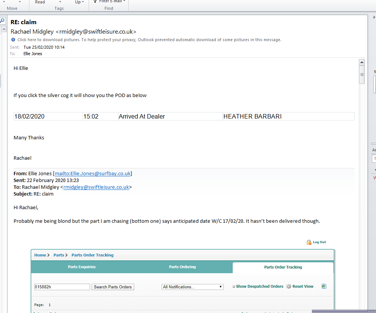
Task: Click the HEATHER BARBARI cell in the table
Action: click(x=289, y=116)
